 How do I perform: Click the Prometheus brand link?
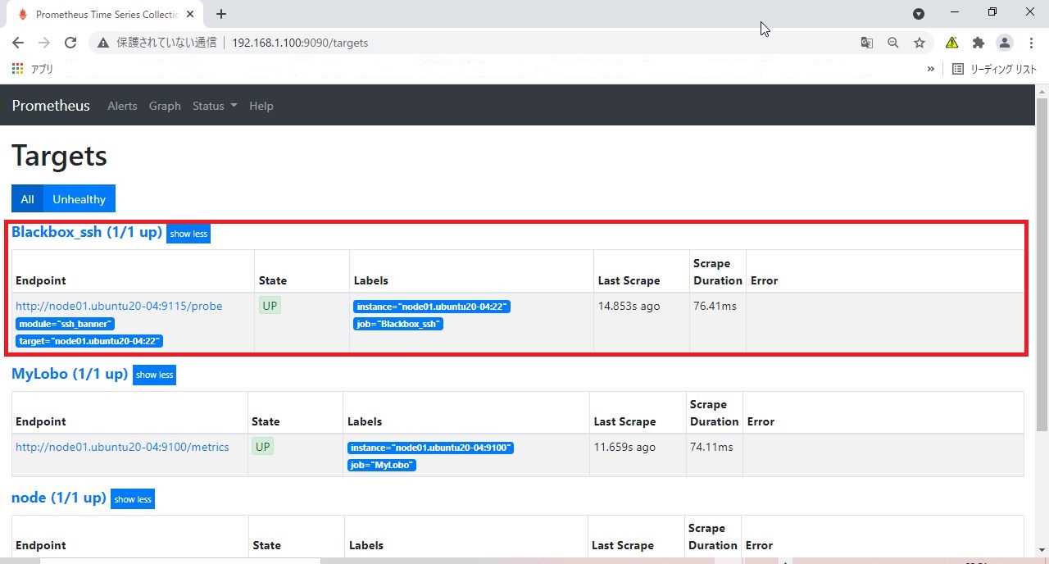coord(51,106)
